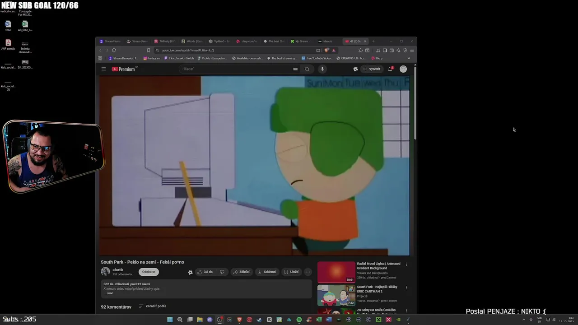The image size is (578, 325).
Task: Click Odoberať subscribe button
Action: [x=149, y=272]
